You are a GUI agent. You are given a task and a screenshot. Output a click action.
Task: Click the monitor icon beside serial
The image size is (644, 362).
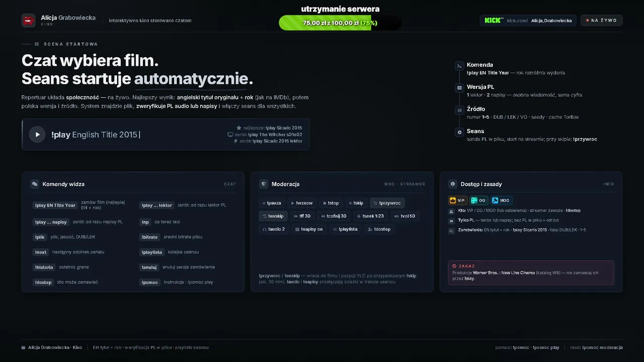coord(230,134)
